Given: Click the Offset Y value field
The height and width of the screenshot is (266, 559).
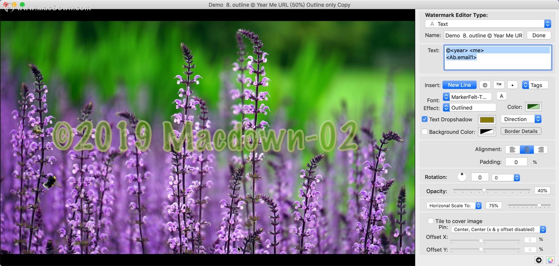Looking at the screenshot, I should click(530, 250).
